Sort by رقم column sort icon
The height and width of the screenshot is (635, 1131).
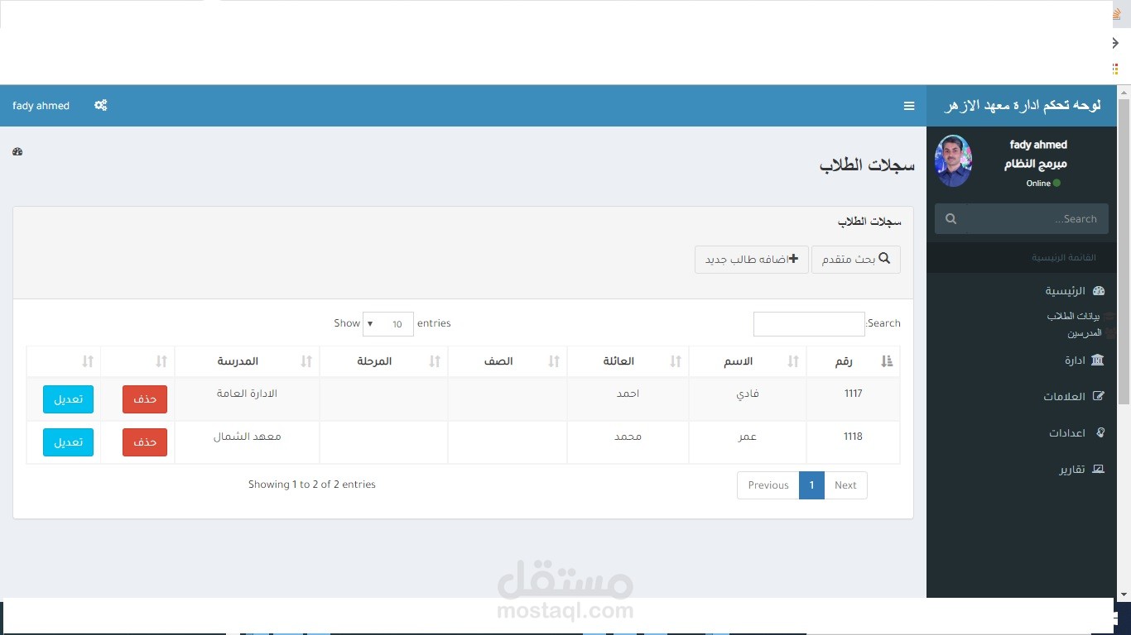click(888, 361)
